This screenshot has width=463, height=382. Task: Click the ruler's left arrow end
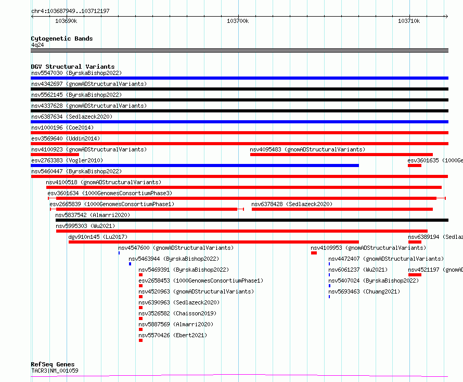pos(32,17)
